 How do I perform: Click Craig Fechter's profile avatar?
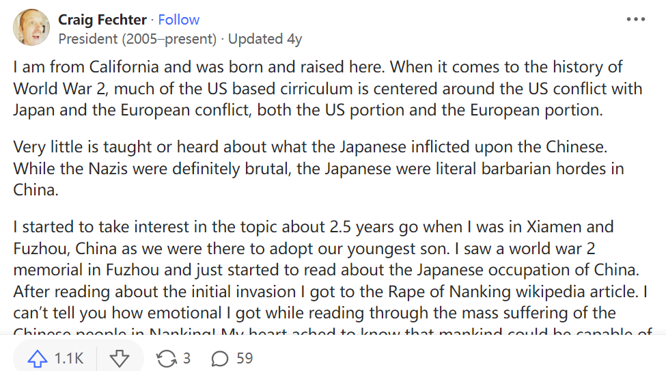pyautogui.click(x=31, y=28)
